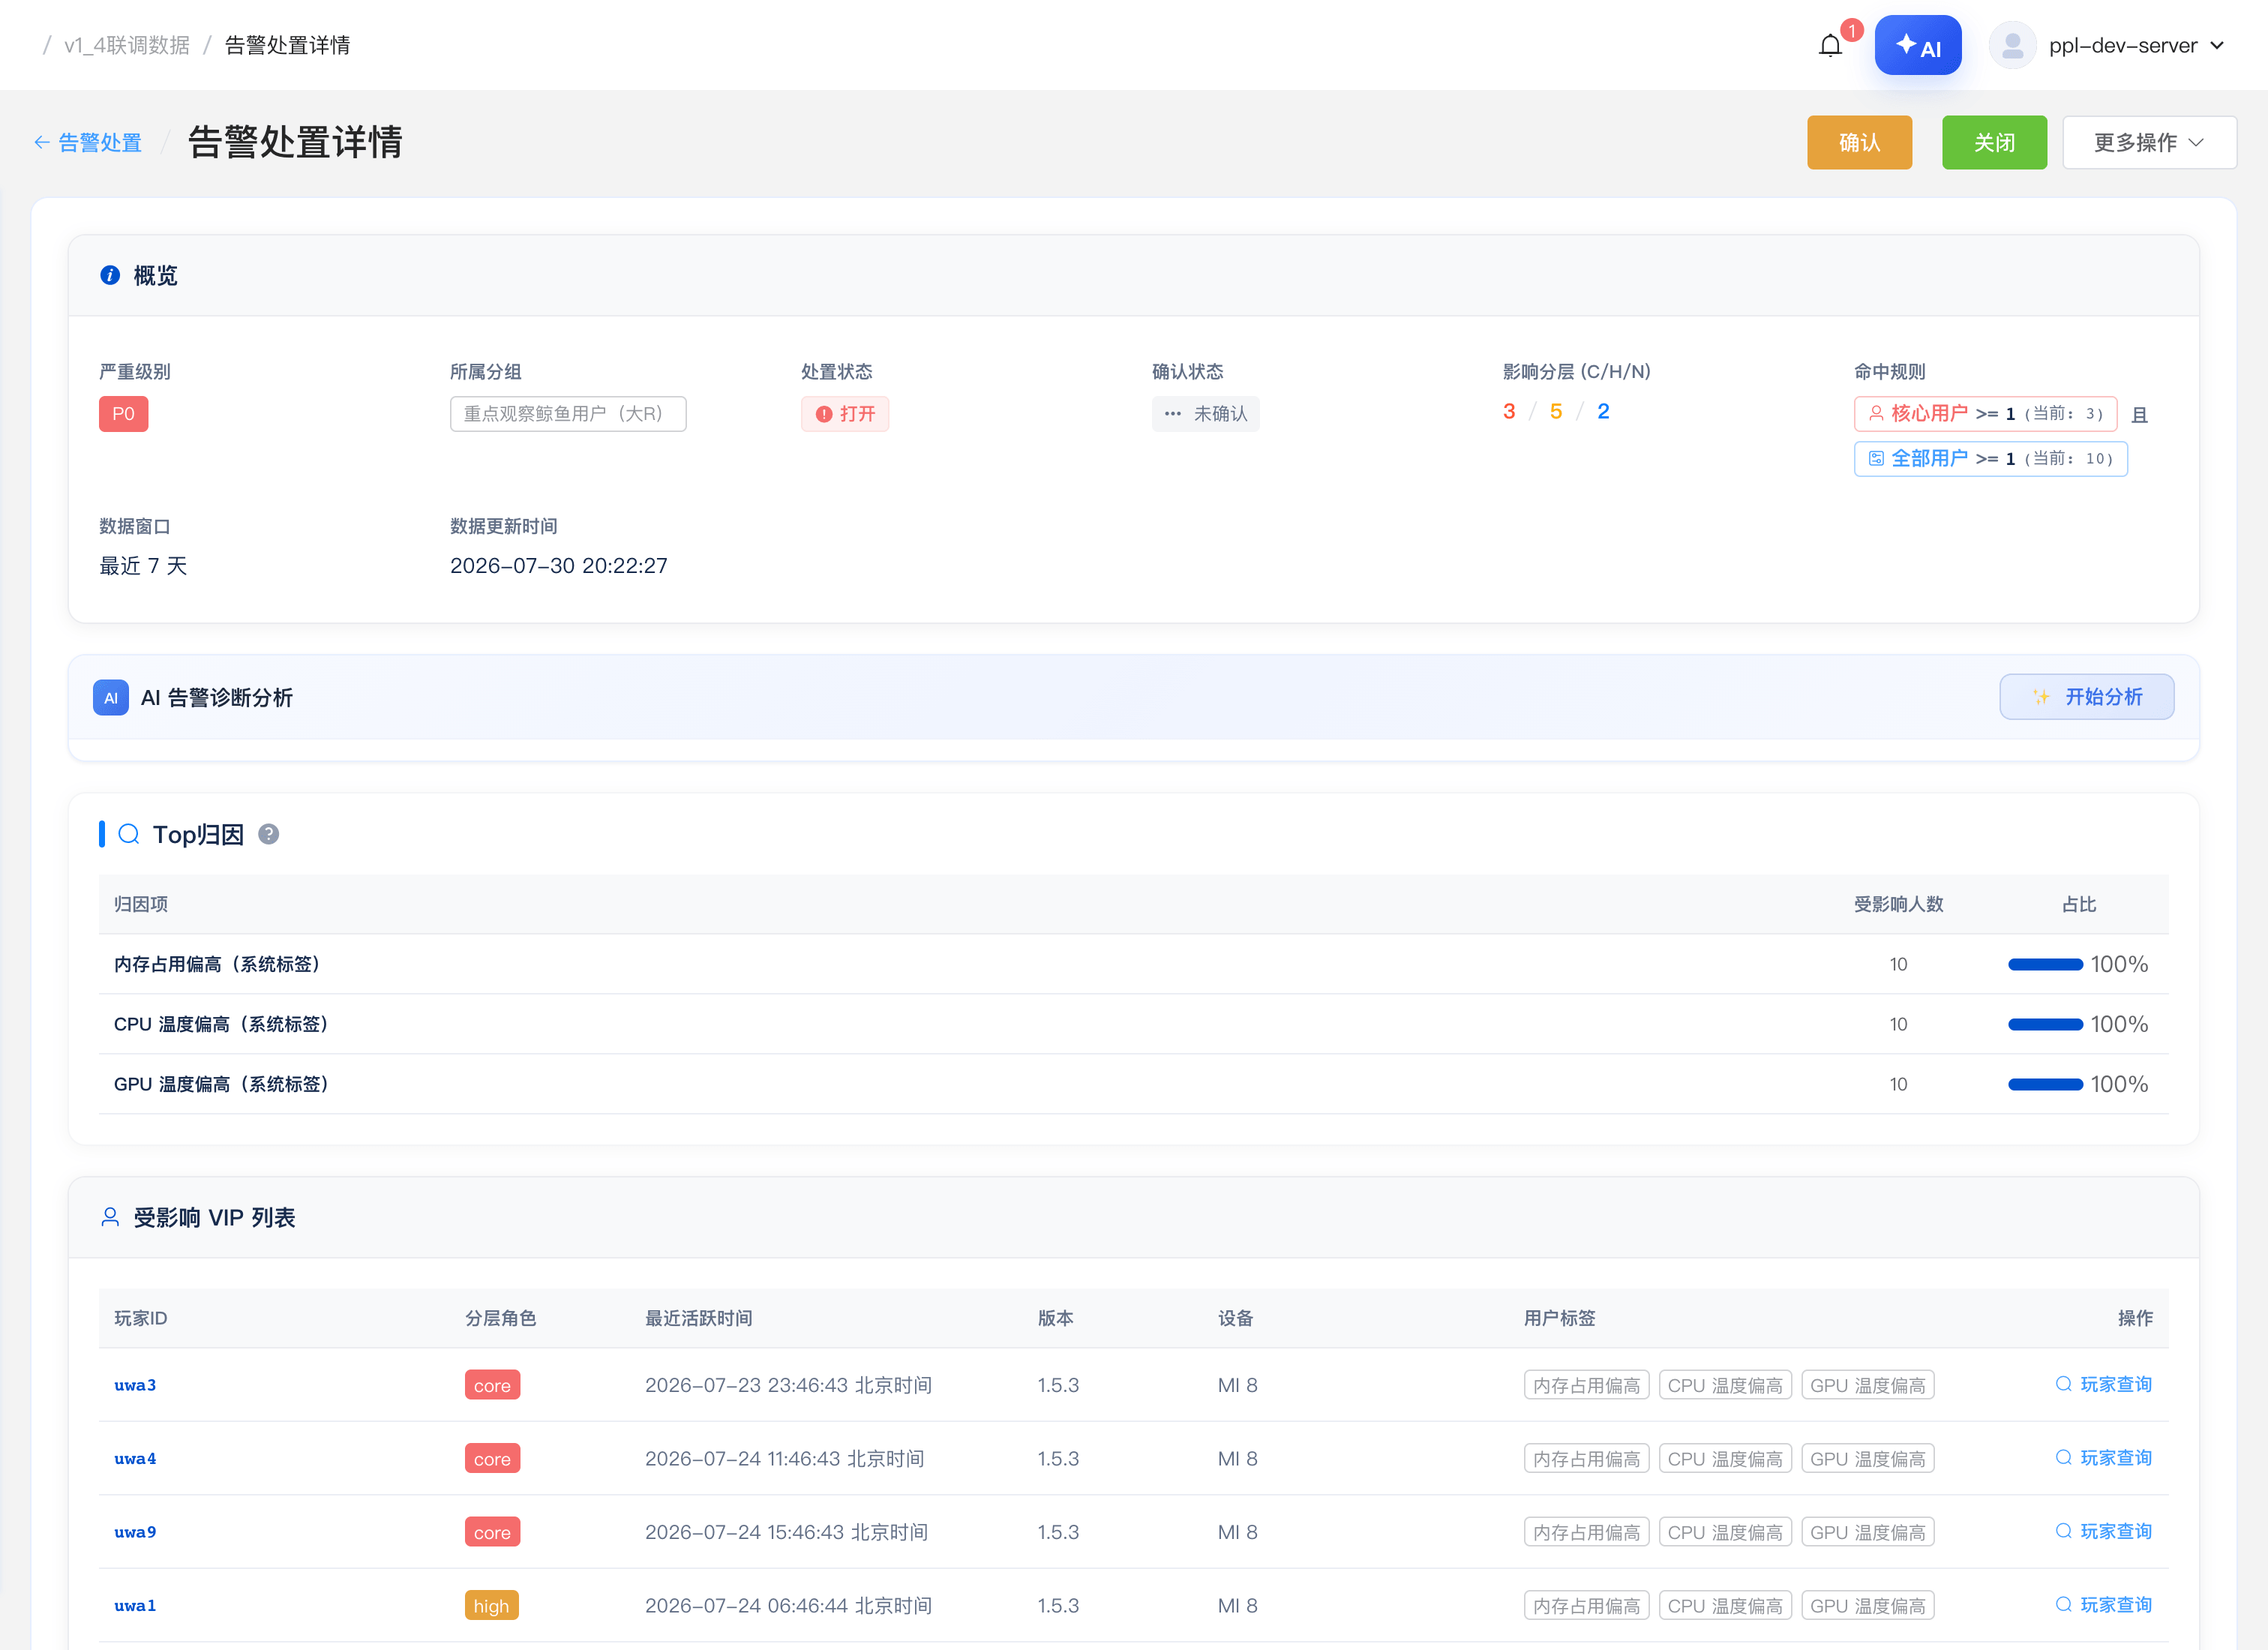Click the icon in 全部用户 rule

[x=1876, y=458]
